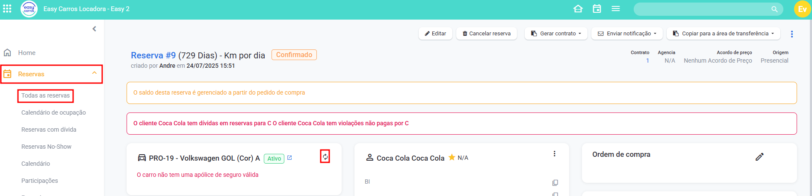The width and height of the screenshot is (812, 196).
Task: Edit the Ordem de compra pencil icon
Action: click(x=759, y=157)
